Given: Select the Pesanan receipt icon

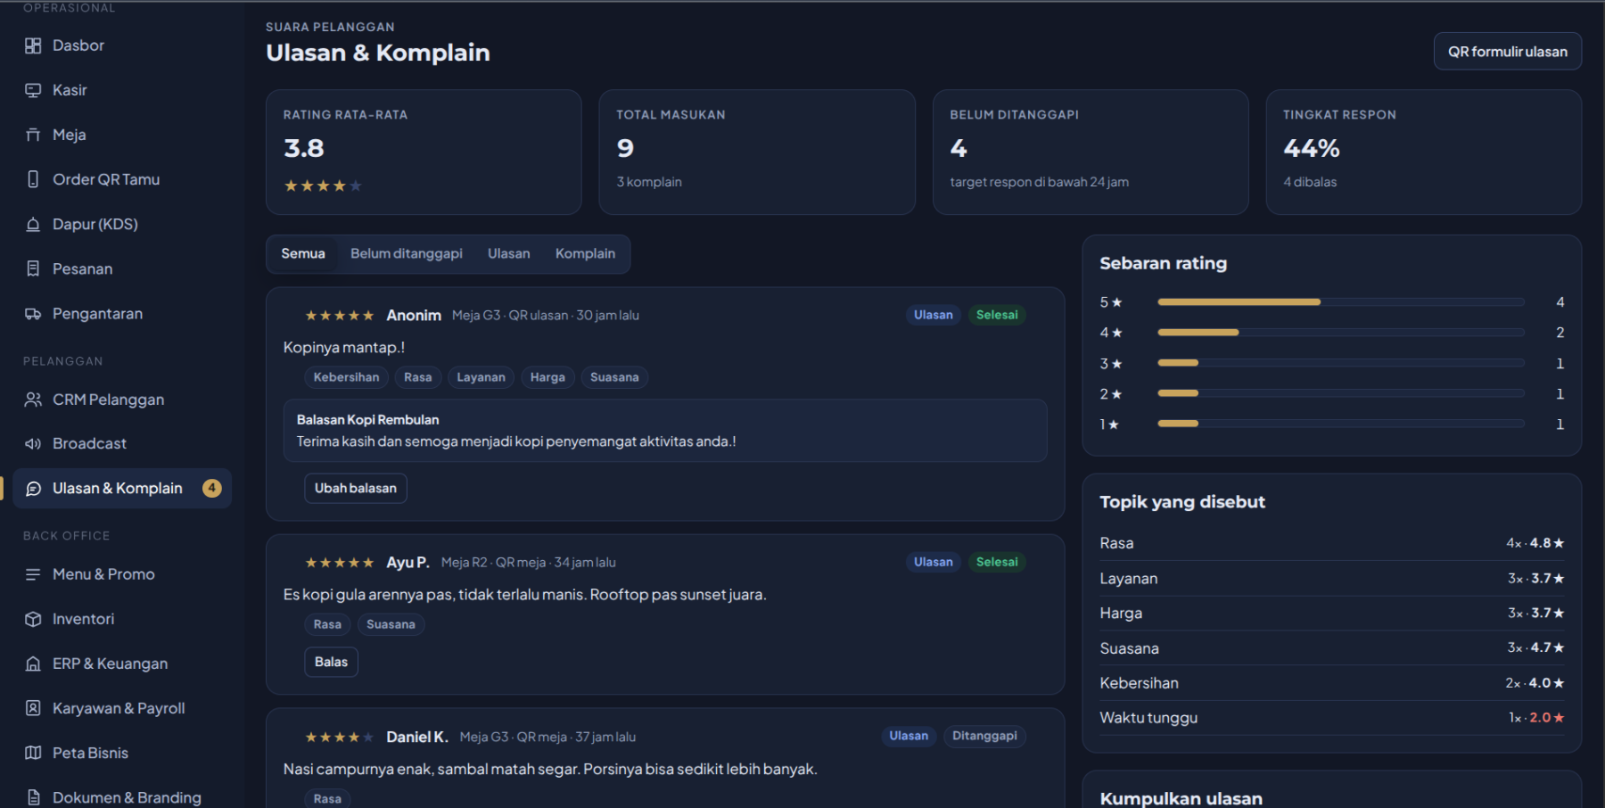Looking at the screenshot, I should click(x=33, y=268).
